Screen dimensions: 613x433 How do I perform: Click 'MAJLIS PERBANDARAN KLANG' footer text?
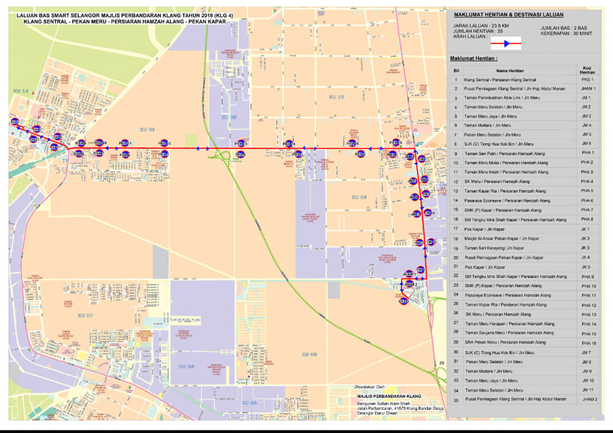pos(389,396)
